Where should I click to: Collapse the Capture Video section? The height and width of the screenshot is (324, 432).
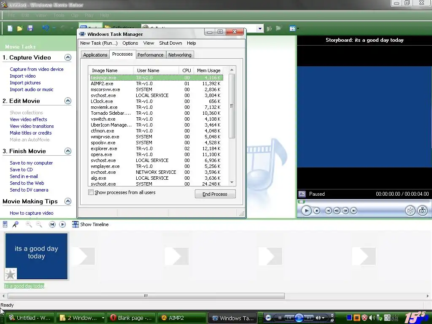pos(68,57)
